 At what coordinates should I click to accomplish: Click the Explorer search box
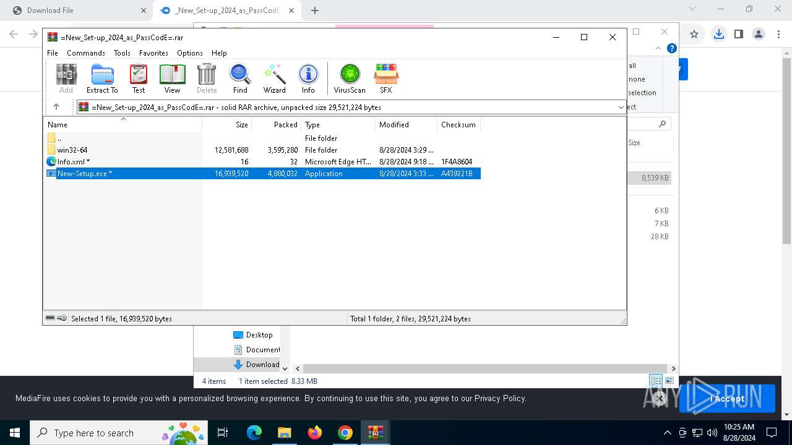click(650, 124)
